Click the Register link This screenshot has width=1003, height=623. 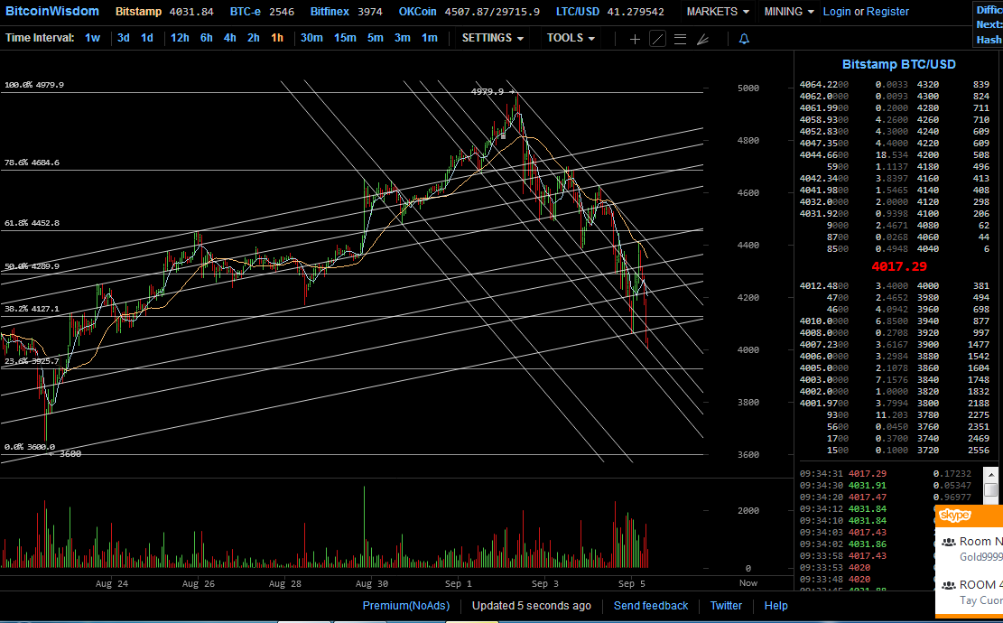click(887, 12)
